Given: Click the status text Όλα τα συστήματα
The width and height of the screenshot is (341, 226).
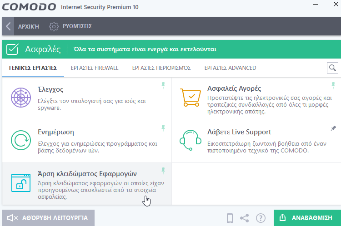Looking at the screenshot, I should point(145,49).
